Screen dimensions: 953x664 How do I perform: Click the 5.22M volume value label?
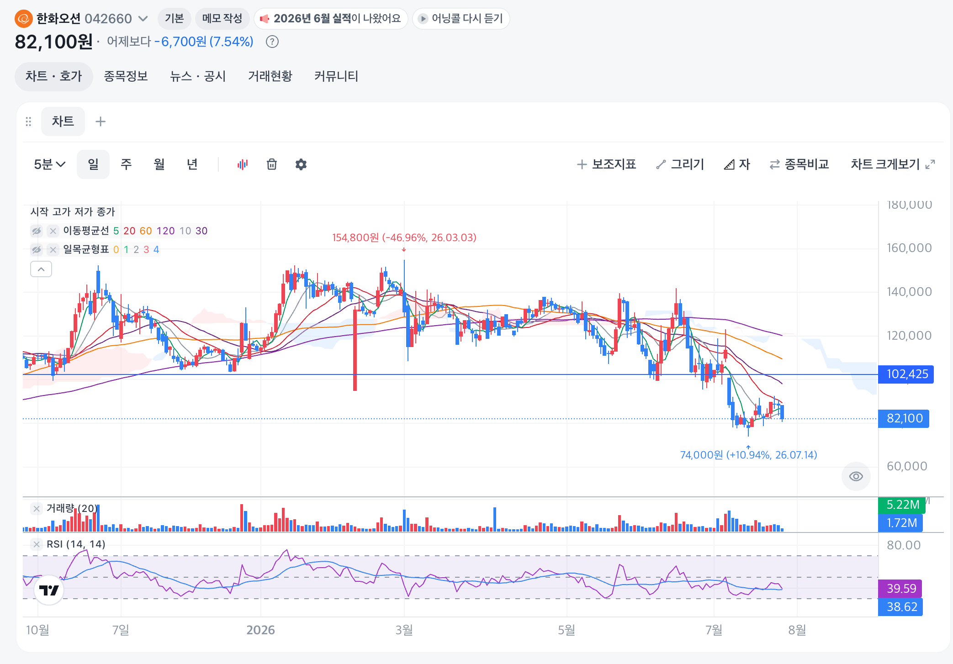(x=902, y=505)
